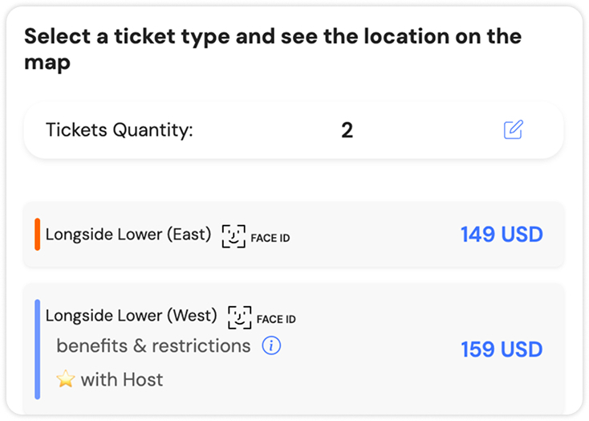Click the Tickets Quantity label

120,130
